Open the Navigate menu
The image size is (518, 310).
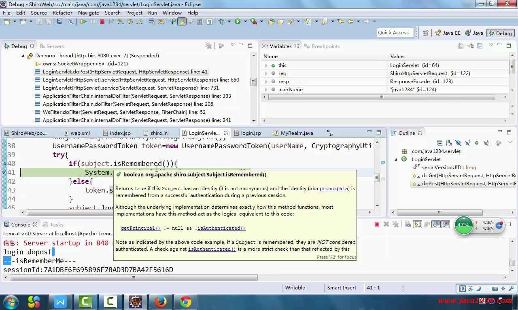(x=89, y=13)
